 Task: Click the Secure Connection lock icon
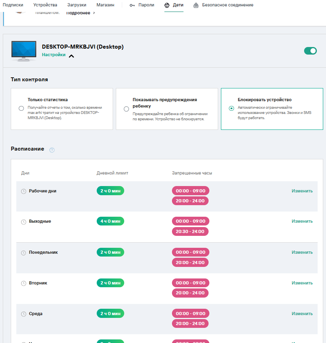click(196, 5)
